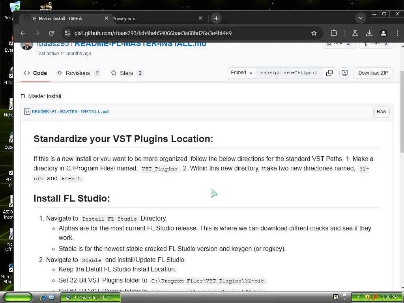This screenshot has width=404, height=303.
Task: Expand the Embed dropdown
Action: point(242,73)
